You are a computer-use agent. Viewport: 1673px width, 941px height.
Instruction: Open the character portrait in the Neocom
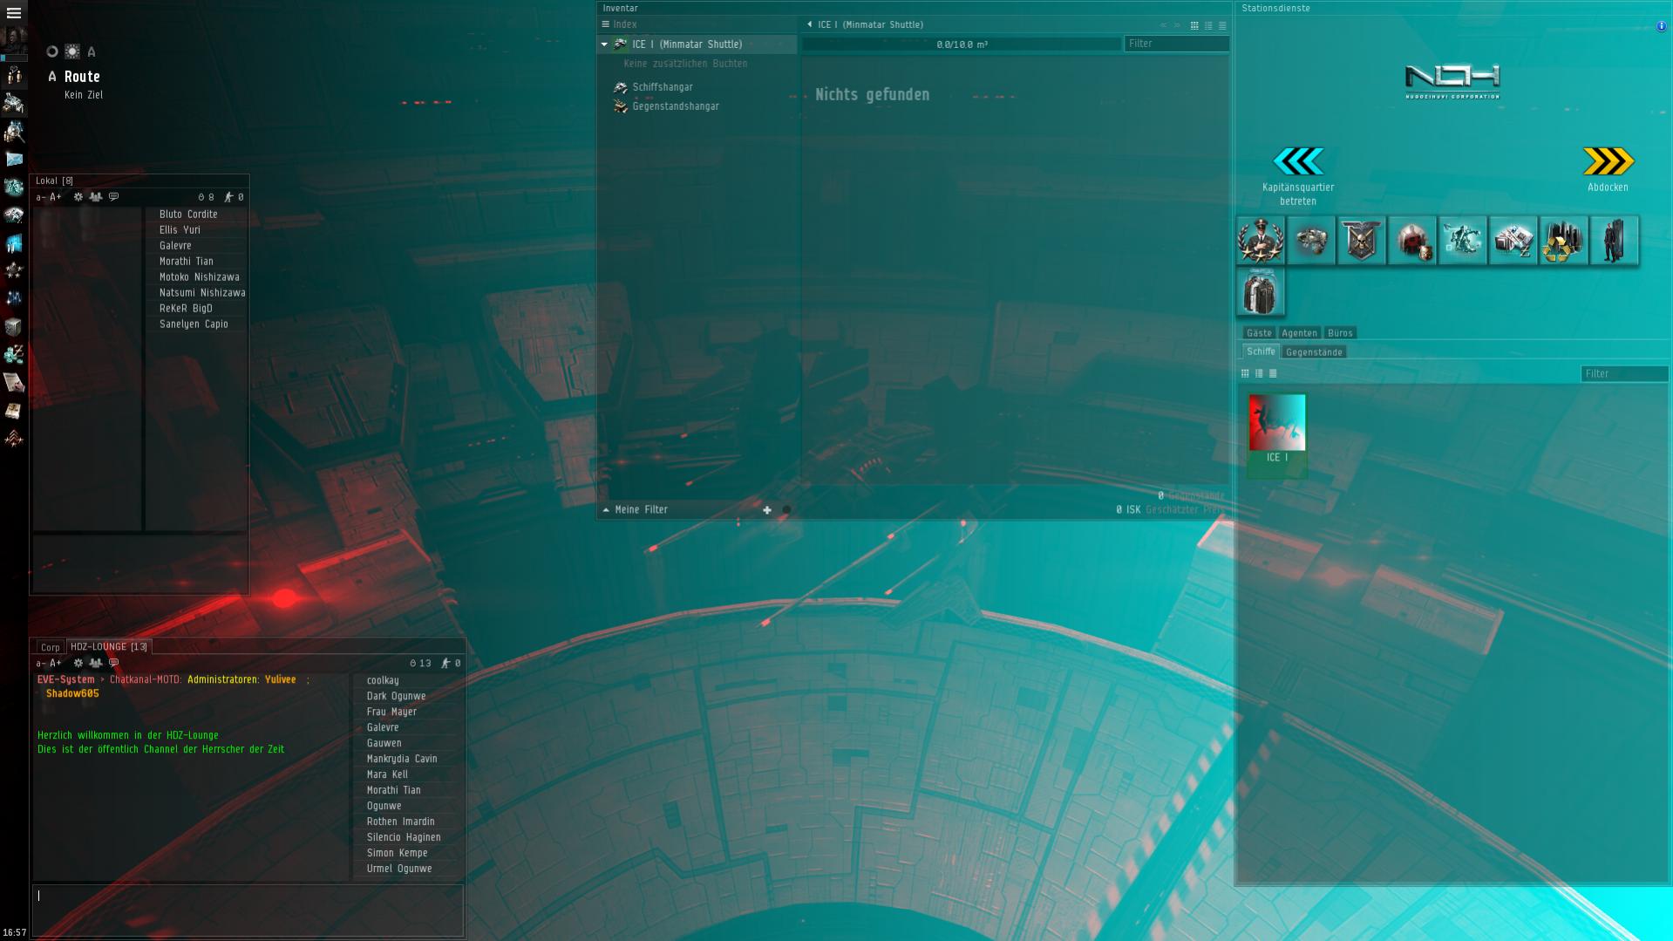pos(14,40)
